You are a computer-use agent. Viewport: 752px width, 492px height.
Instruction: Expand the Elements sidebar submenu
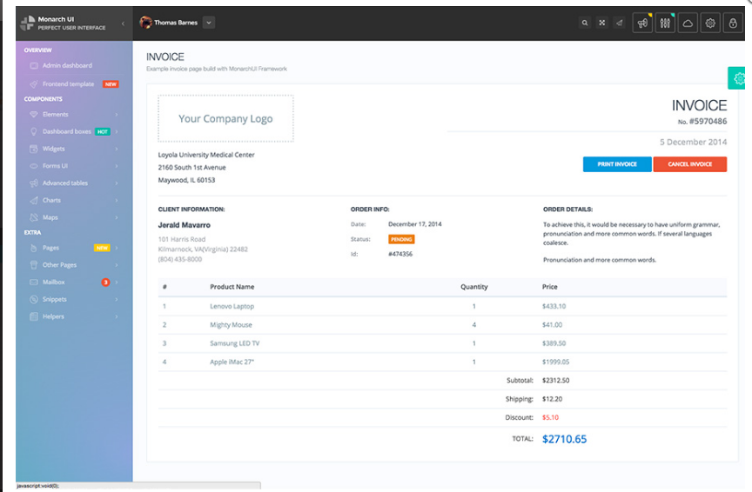coord(73,115)
